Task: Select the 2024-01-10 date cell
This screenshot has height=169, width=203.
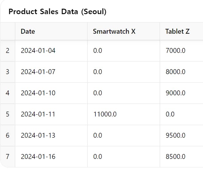Action: [x=38, y=93]
